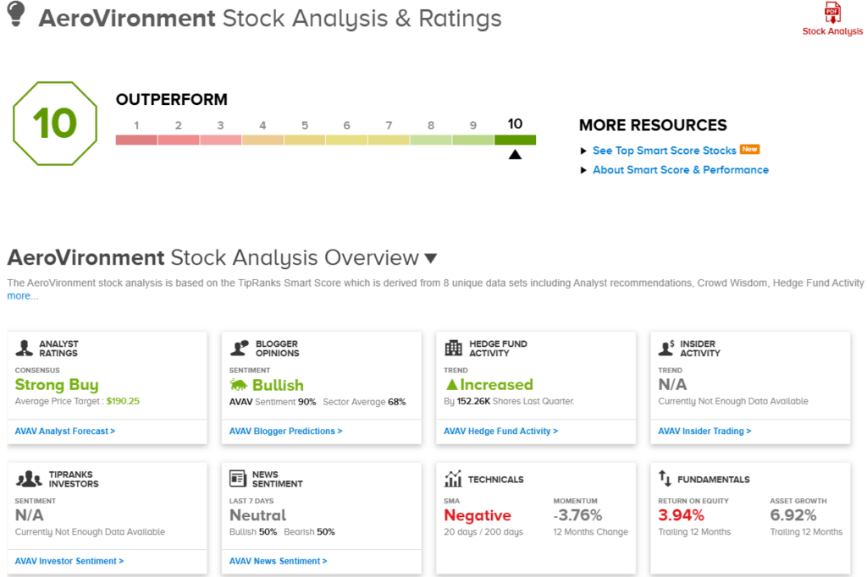Click the OUTPERFORM heading
Image resolution: width=867 pixels, height=577 pixels.
pyautogui.click(x=171, y=100)
